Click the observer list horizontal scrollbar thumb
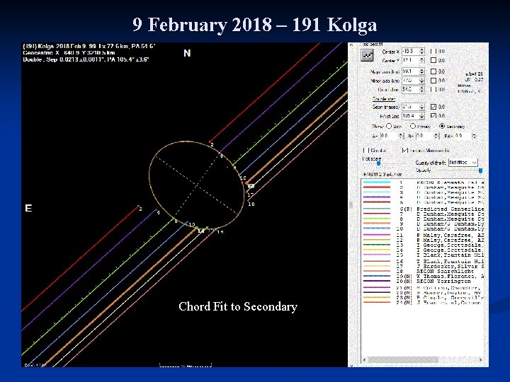The image size is (510, 382). tap(403, 360)
